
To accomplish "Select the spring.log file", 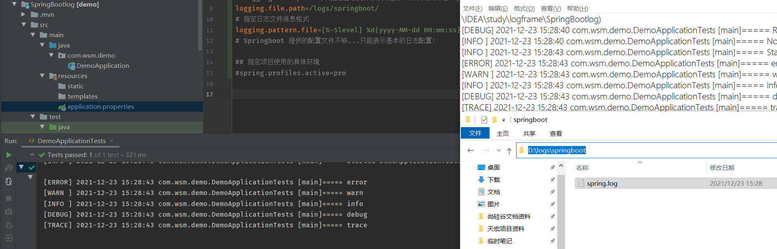I will click(x=602, y=184).
